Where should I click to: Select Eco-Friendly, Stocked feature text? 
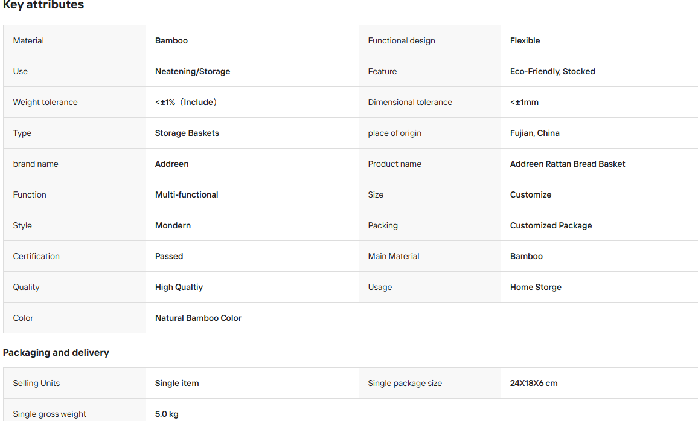pos(552,71)
